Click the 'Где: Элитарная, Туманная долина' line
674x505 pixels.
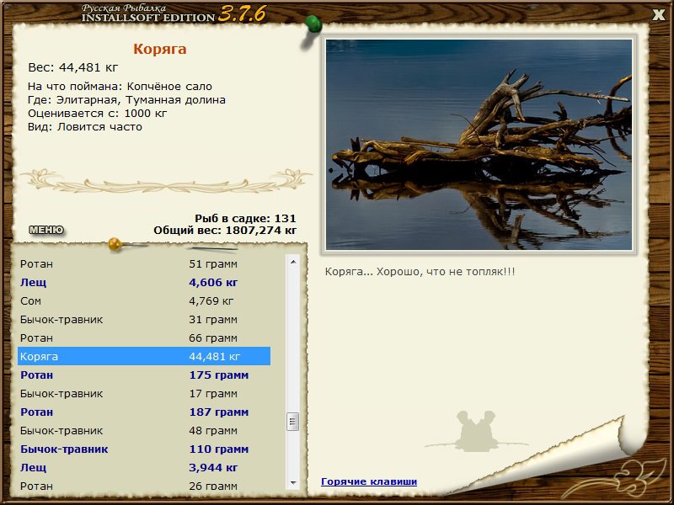tap(127, 100)
